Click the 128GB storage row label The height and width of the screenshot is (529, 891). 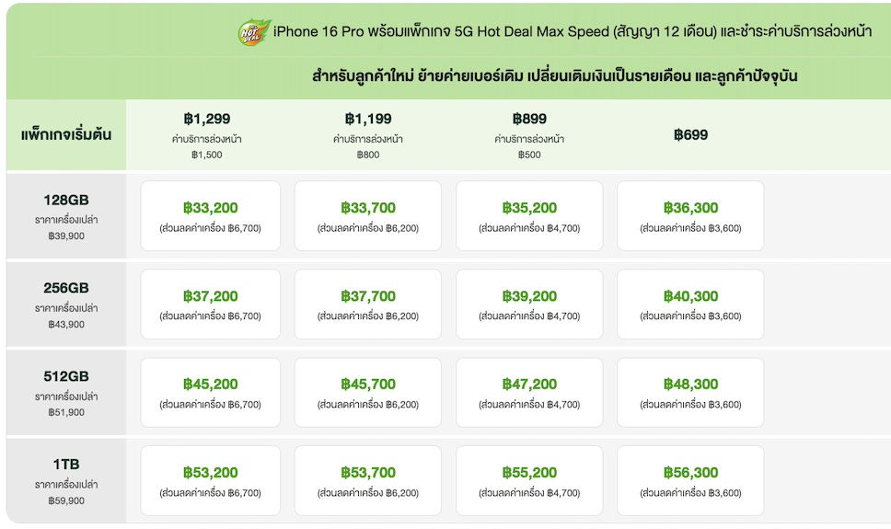66,201
